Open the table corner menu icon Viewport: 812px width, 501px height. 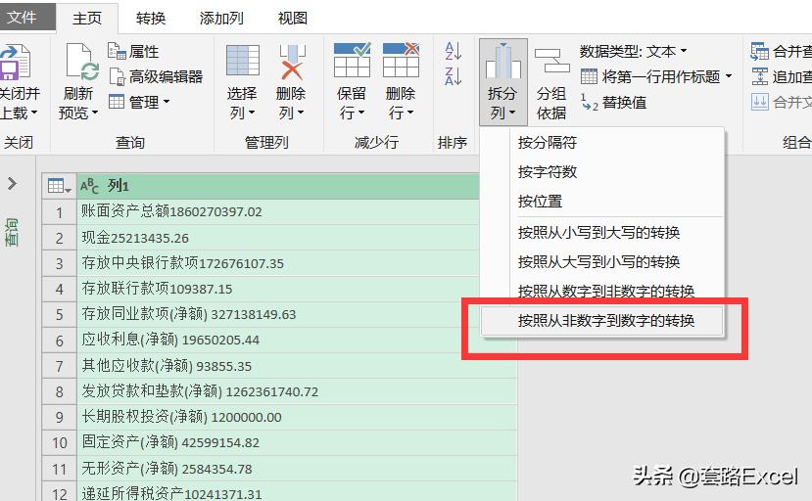click(59, 186)
